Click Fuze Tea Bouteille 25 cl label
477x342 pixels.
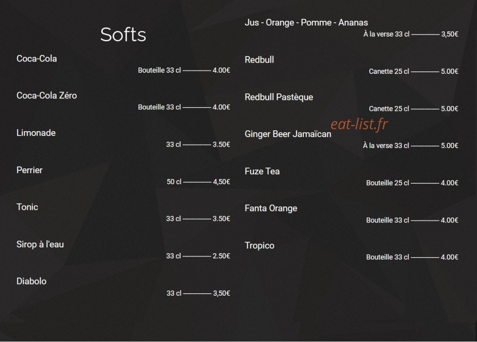coord(388,183)
